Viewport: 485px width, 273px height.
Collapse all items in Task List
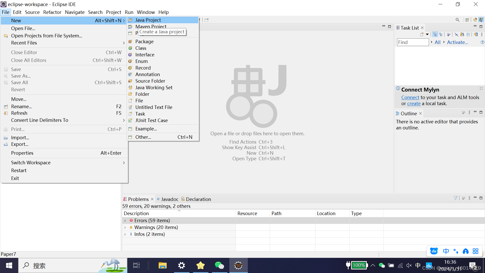coord(468,34)
